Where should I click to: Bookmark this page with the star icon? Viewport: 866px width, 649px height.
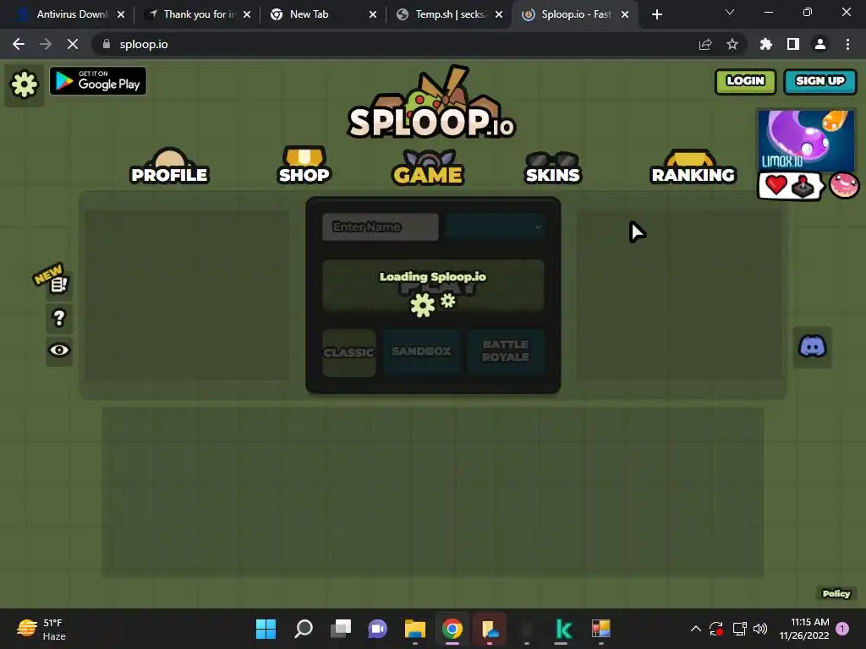tap(732, 44)
